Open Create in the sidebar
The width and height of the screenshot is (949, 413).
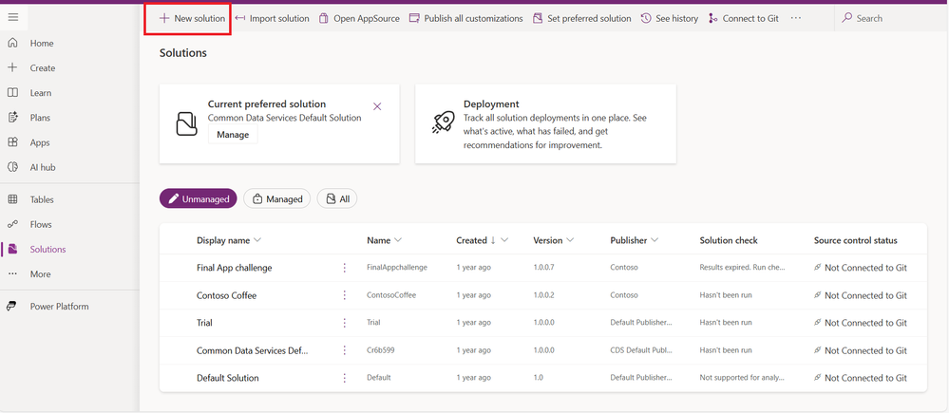tap(43, 67)
